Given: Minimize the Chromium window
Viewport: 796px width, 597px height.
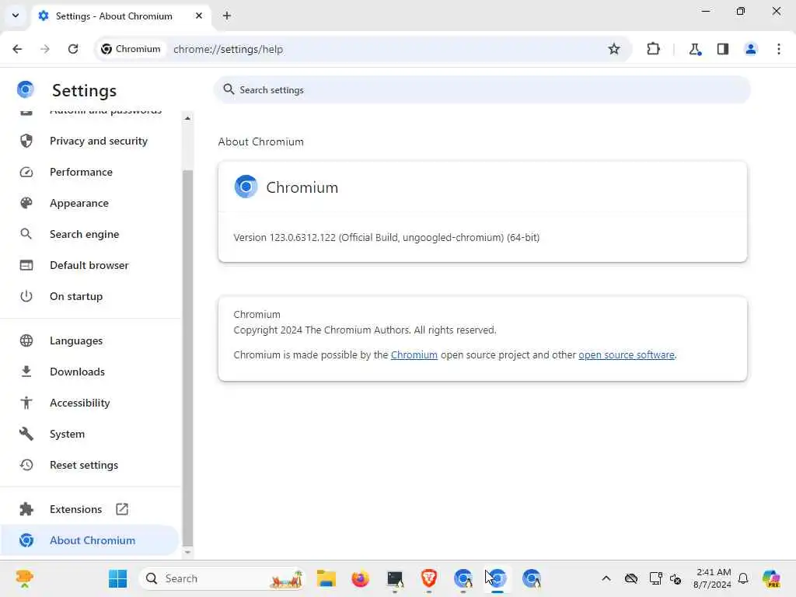Looking at the screenshot, I should [705, 11].
